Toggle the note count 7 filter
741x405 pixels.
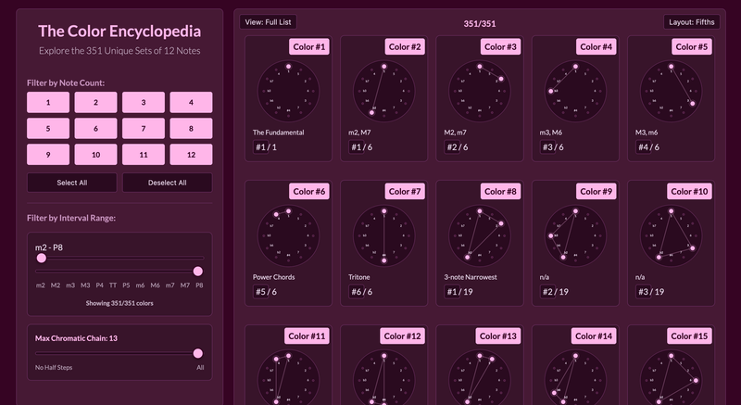point(144,128)
